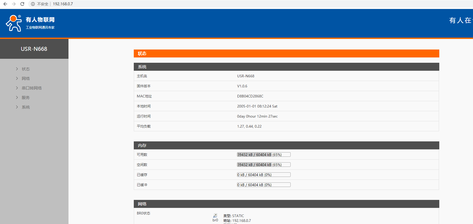The width and height of the screenshot is (473, 224).
Task: Click the address bar URL 192.168.0.7
Action: coord(63,4)
